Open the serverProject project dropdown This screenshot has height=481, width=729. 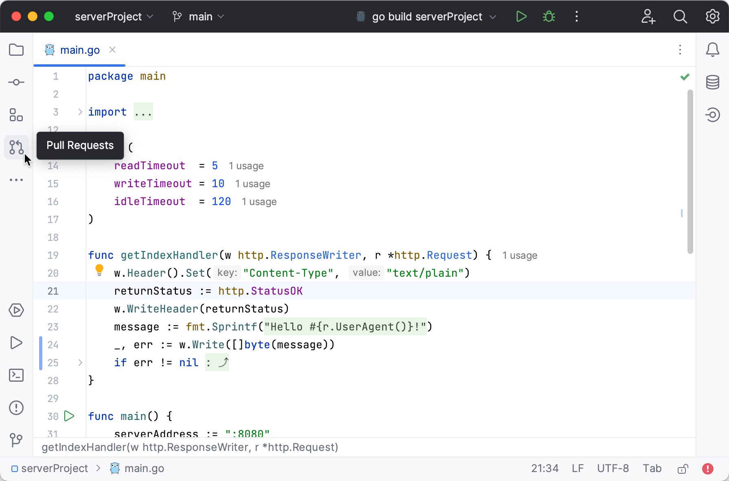pyautogui.click(x=114, y=17)
